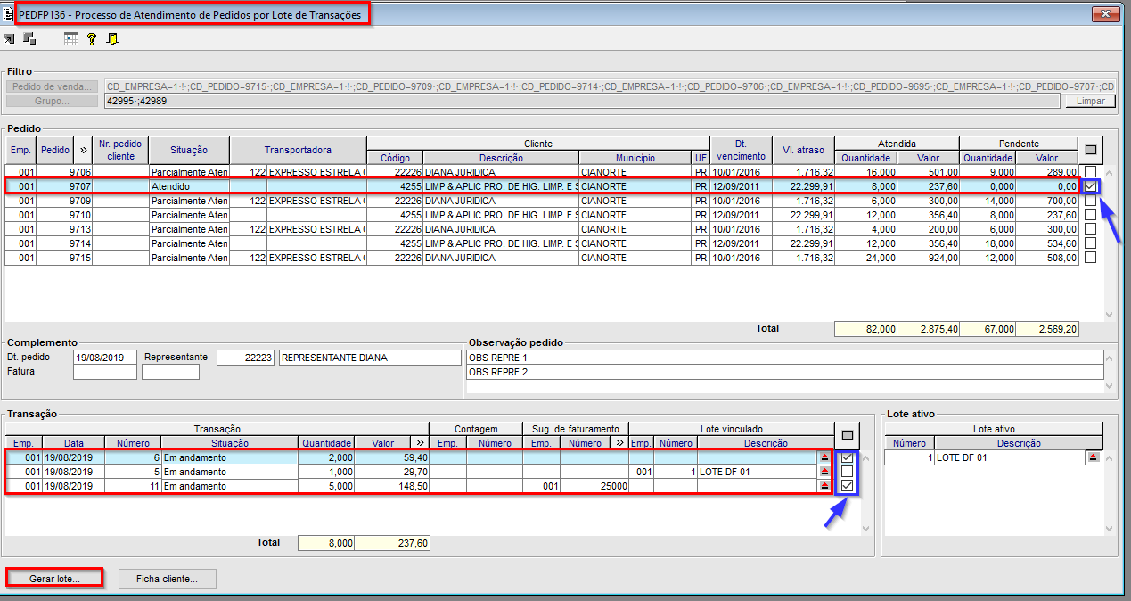Click Atendido status of pedido 9707
This screenshot has height=601, width=1131.
tap(189, 186)
